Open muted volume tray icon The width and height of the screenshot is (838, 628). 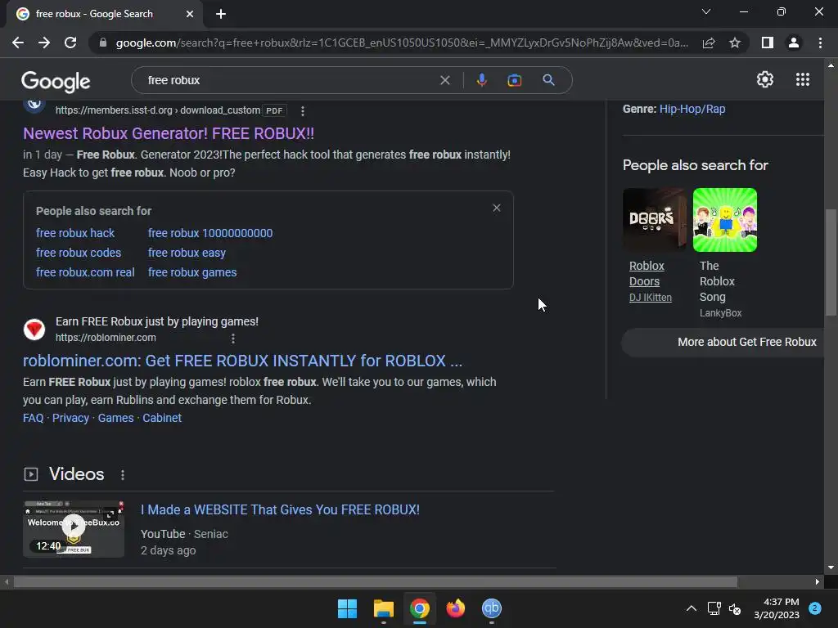coord(736,608)
